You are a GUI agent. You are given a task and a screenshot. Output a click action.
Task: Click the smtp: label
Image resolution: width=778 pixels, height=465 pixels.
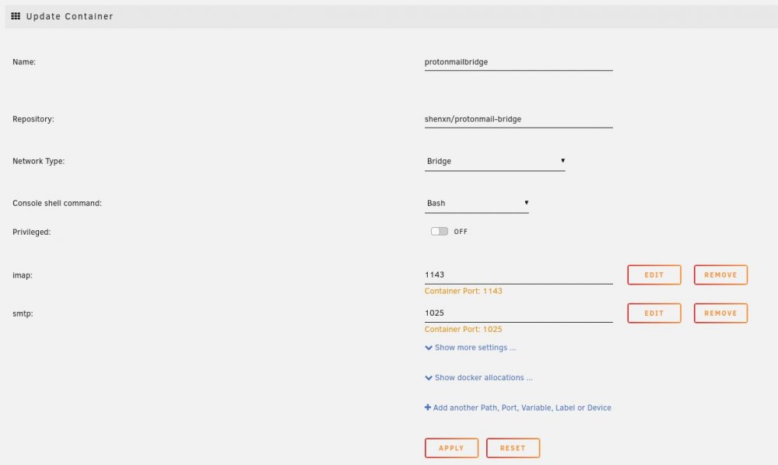23,313
